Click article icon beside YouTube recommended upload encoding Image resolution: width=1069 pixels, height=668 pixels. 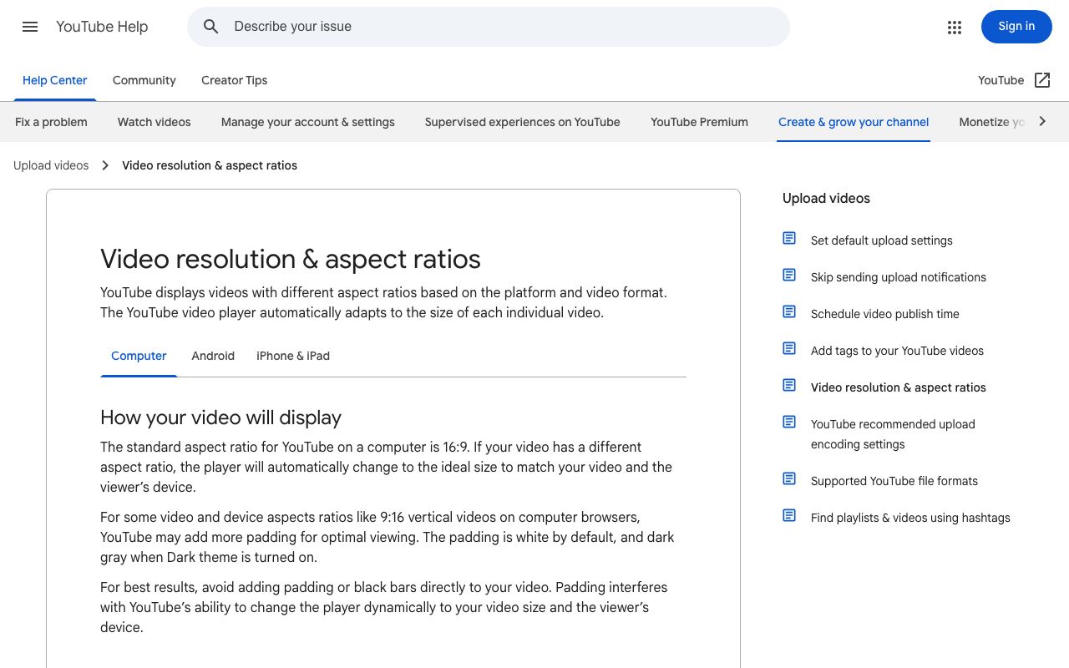point(789,422)
